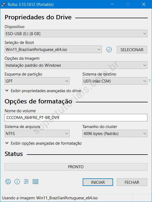The image size is (152, 202).
Task: Open the Sistema de arquivos NTFS dropdown
Action: [x=37, y=133]
